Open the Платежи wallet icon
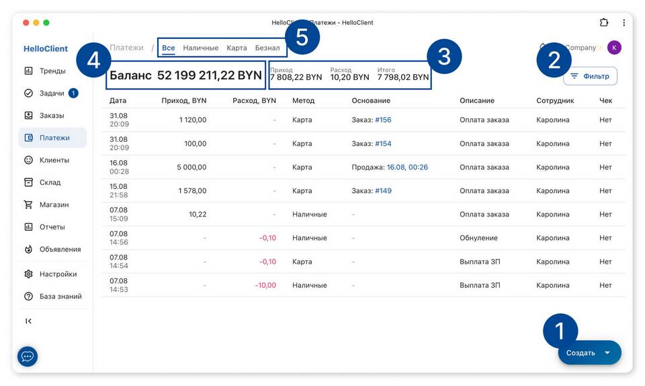Viewport: 645px width, 386px height. pyautogui.click(x=28, y=137)
